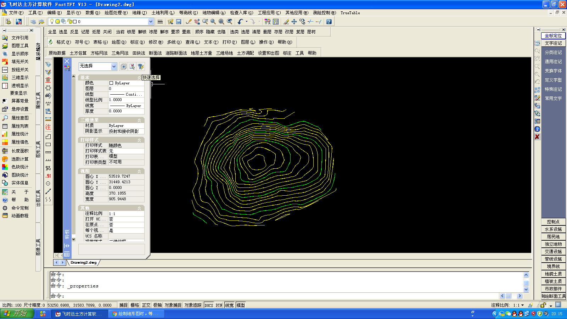The width and height of the screenshot is (567, 319).
Task: Open the 无选择 object selection dropdown
Action: [x=114, y=66]
